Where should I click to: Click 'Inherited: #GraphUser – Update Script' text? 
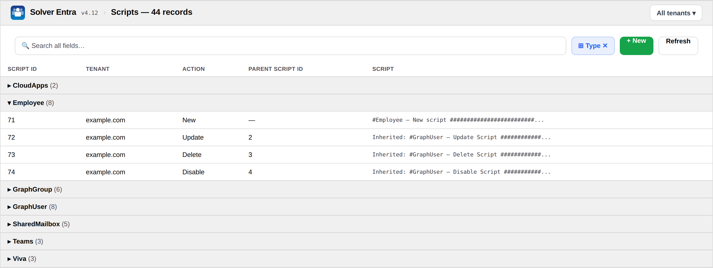(x=434, y=137)
